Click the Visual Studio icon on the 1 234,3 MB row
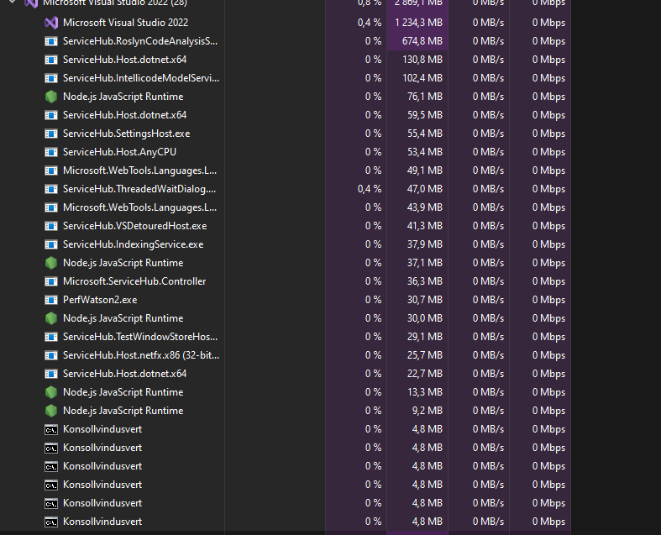This screenshot has height=535, width=661. [x=51, y=23]
